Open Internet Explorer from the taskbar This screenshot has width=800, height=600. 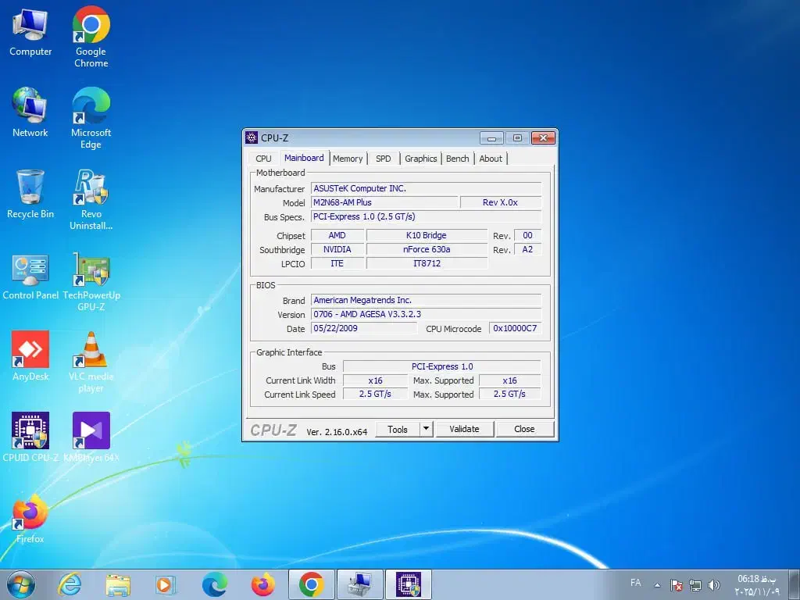pyautogui.click(x=70, y=584)
